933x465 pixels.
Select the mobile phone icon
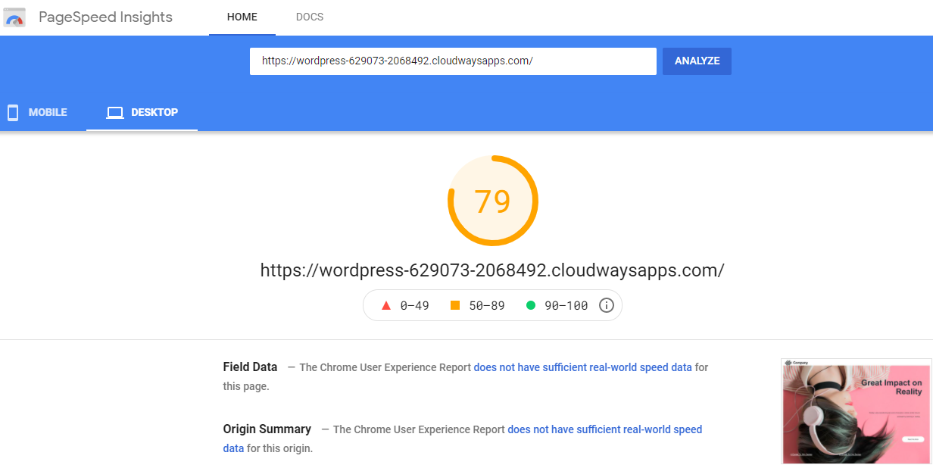12,112
